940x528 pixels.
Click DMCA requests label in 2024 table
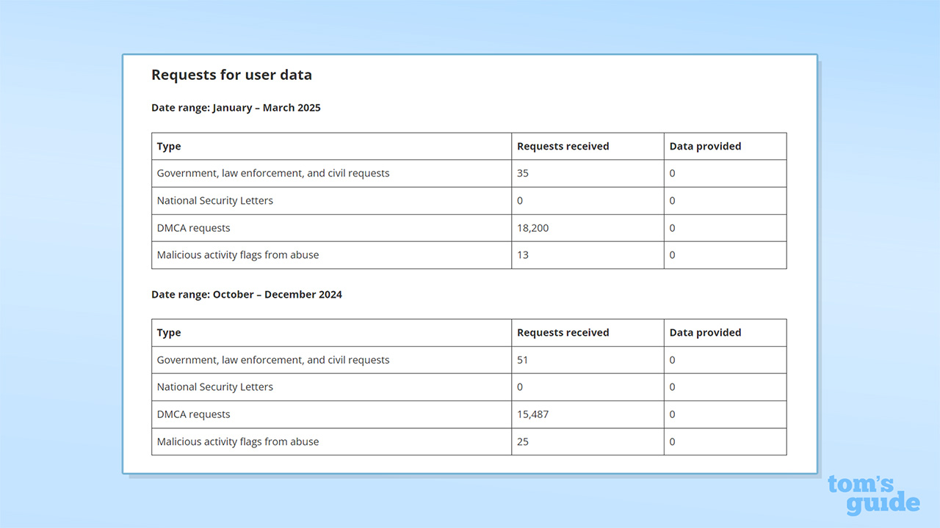click(193, 414)
